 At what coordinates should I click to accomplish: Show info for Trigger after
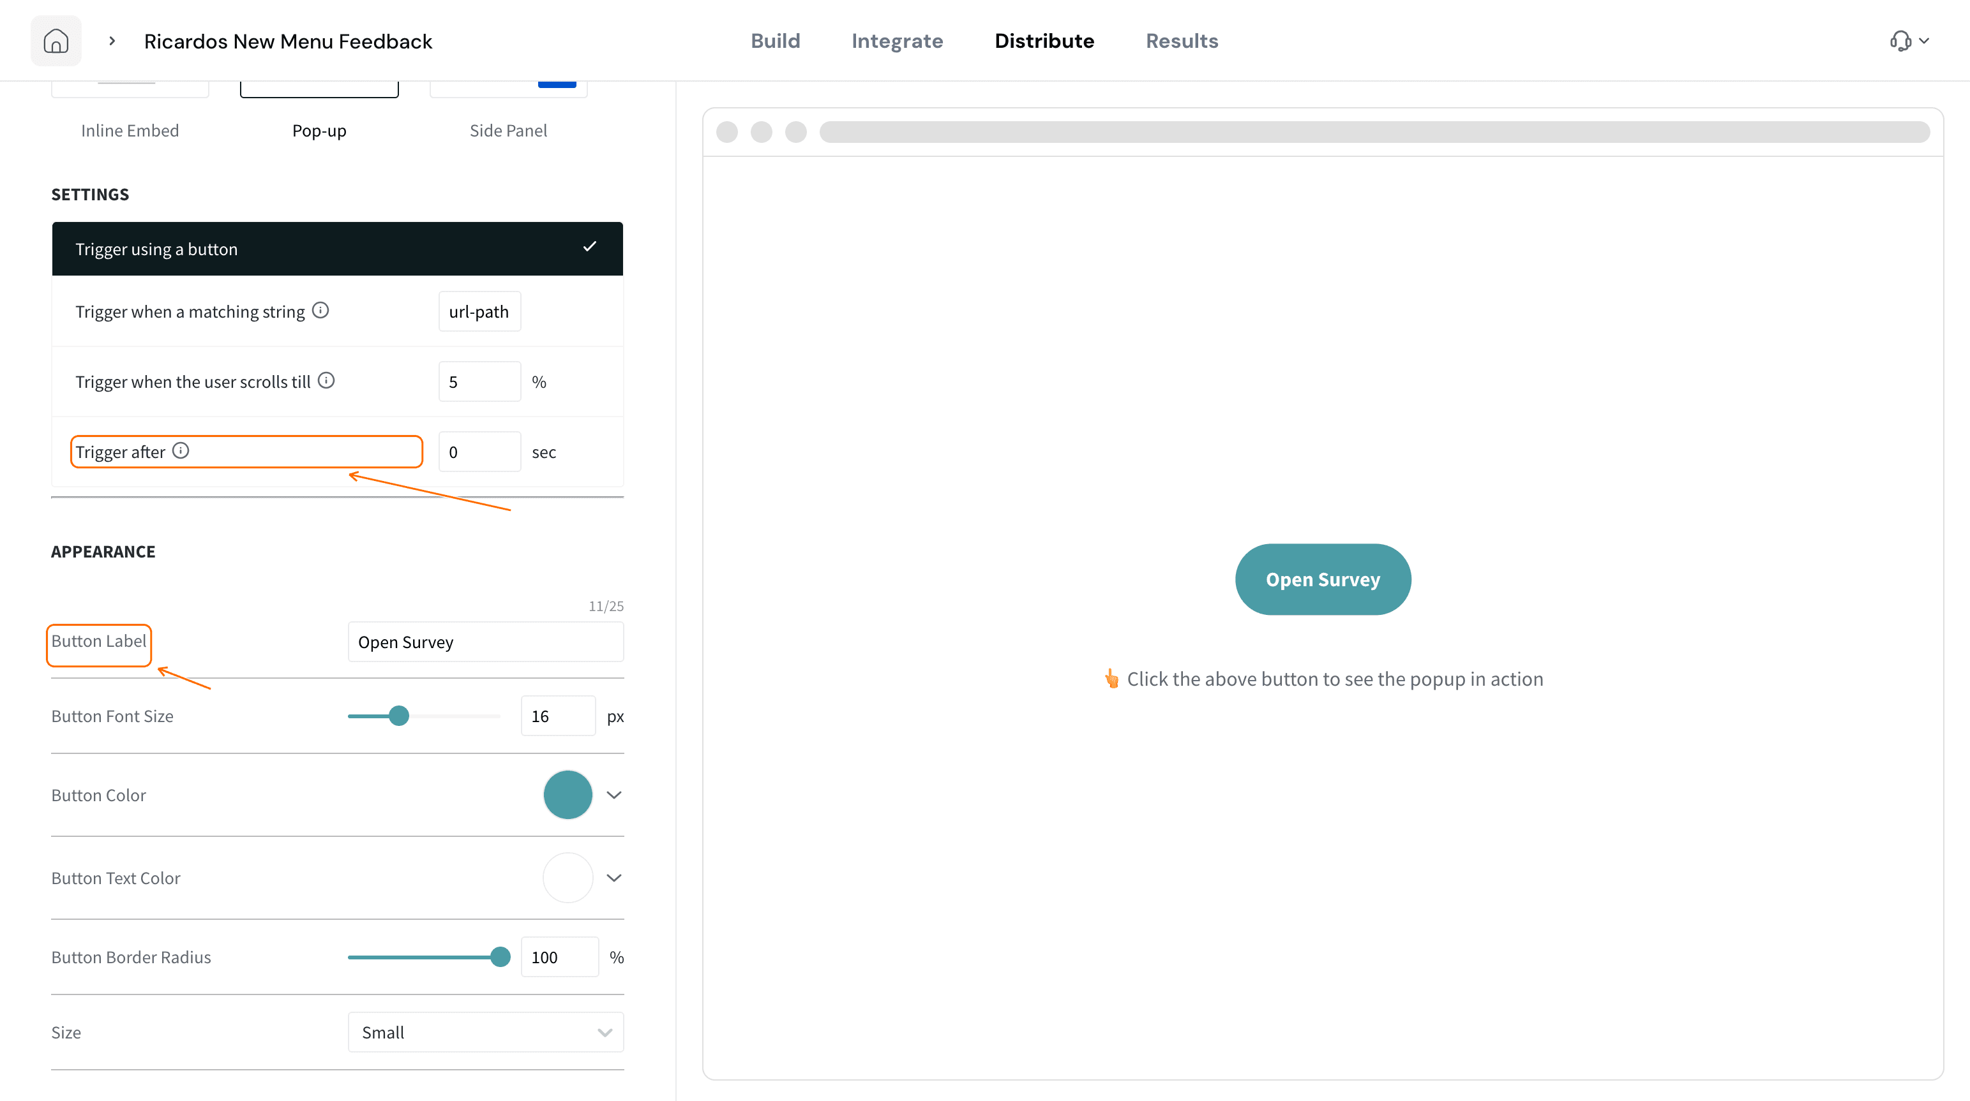point(181,451)
